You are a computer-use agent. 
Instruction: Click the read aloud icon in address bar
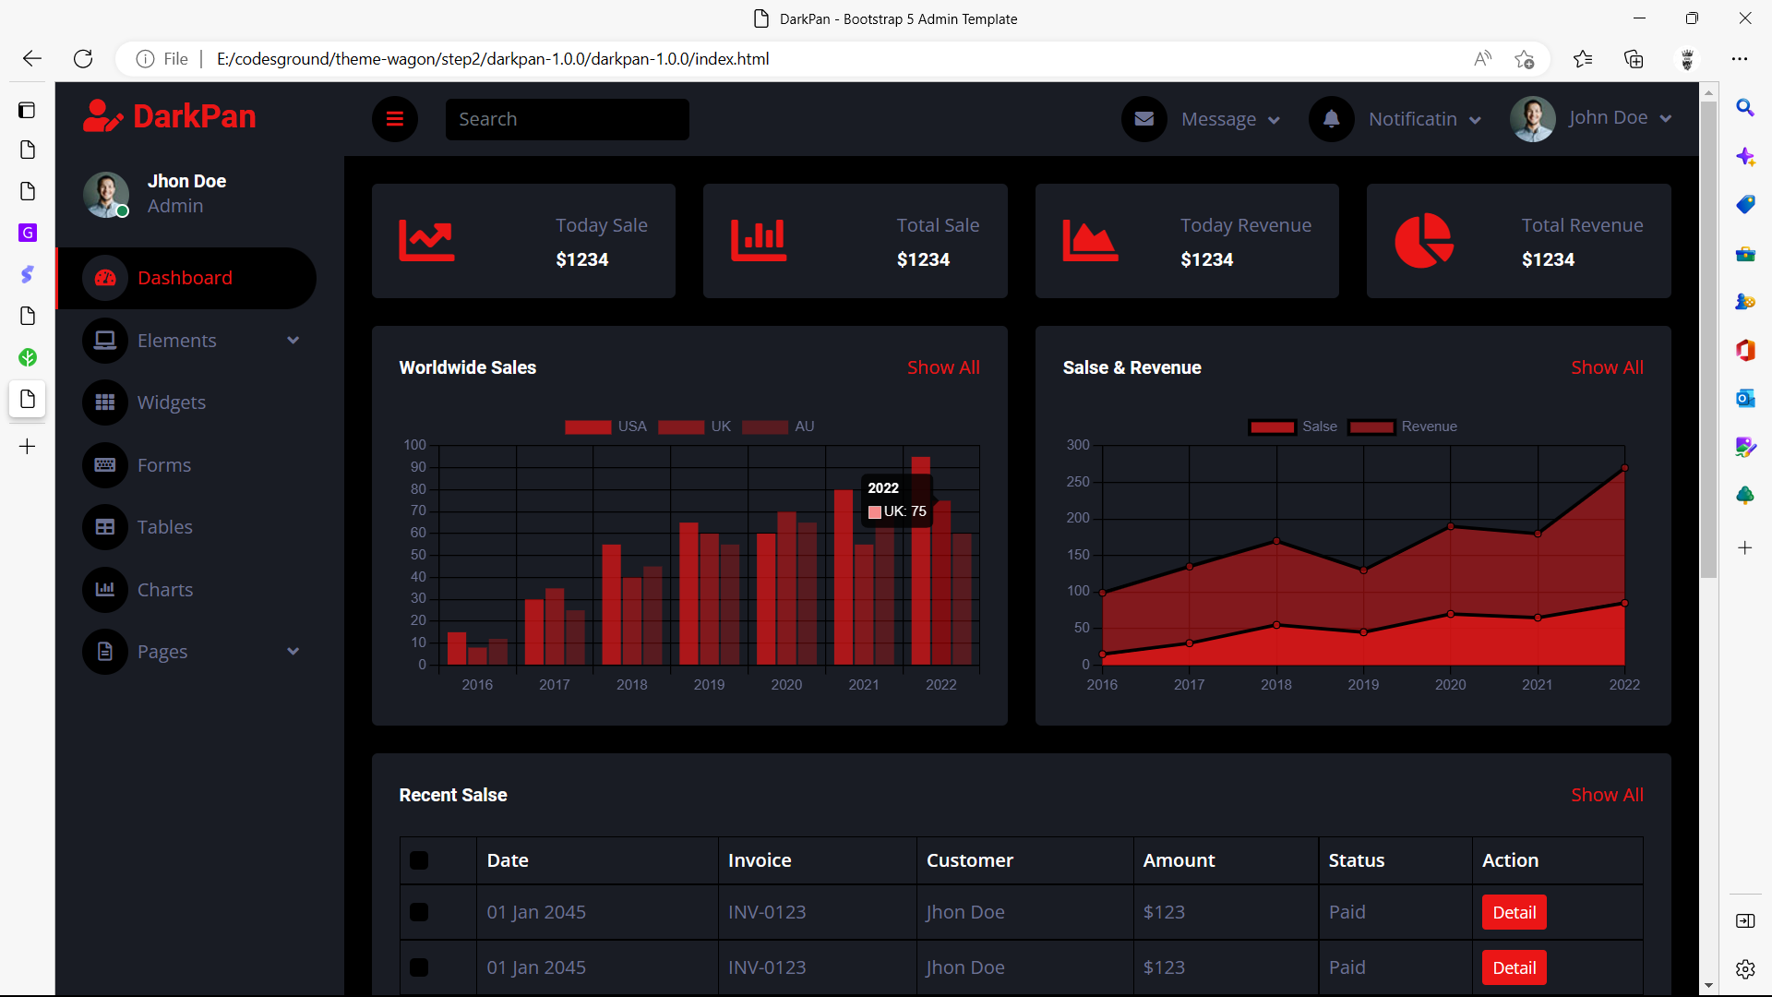(x=1483, y=59)
